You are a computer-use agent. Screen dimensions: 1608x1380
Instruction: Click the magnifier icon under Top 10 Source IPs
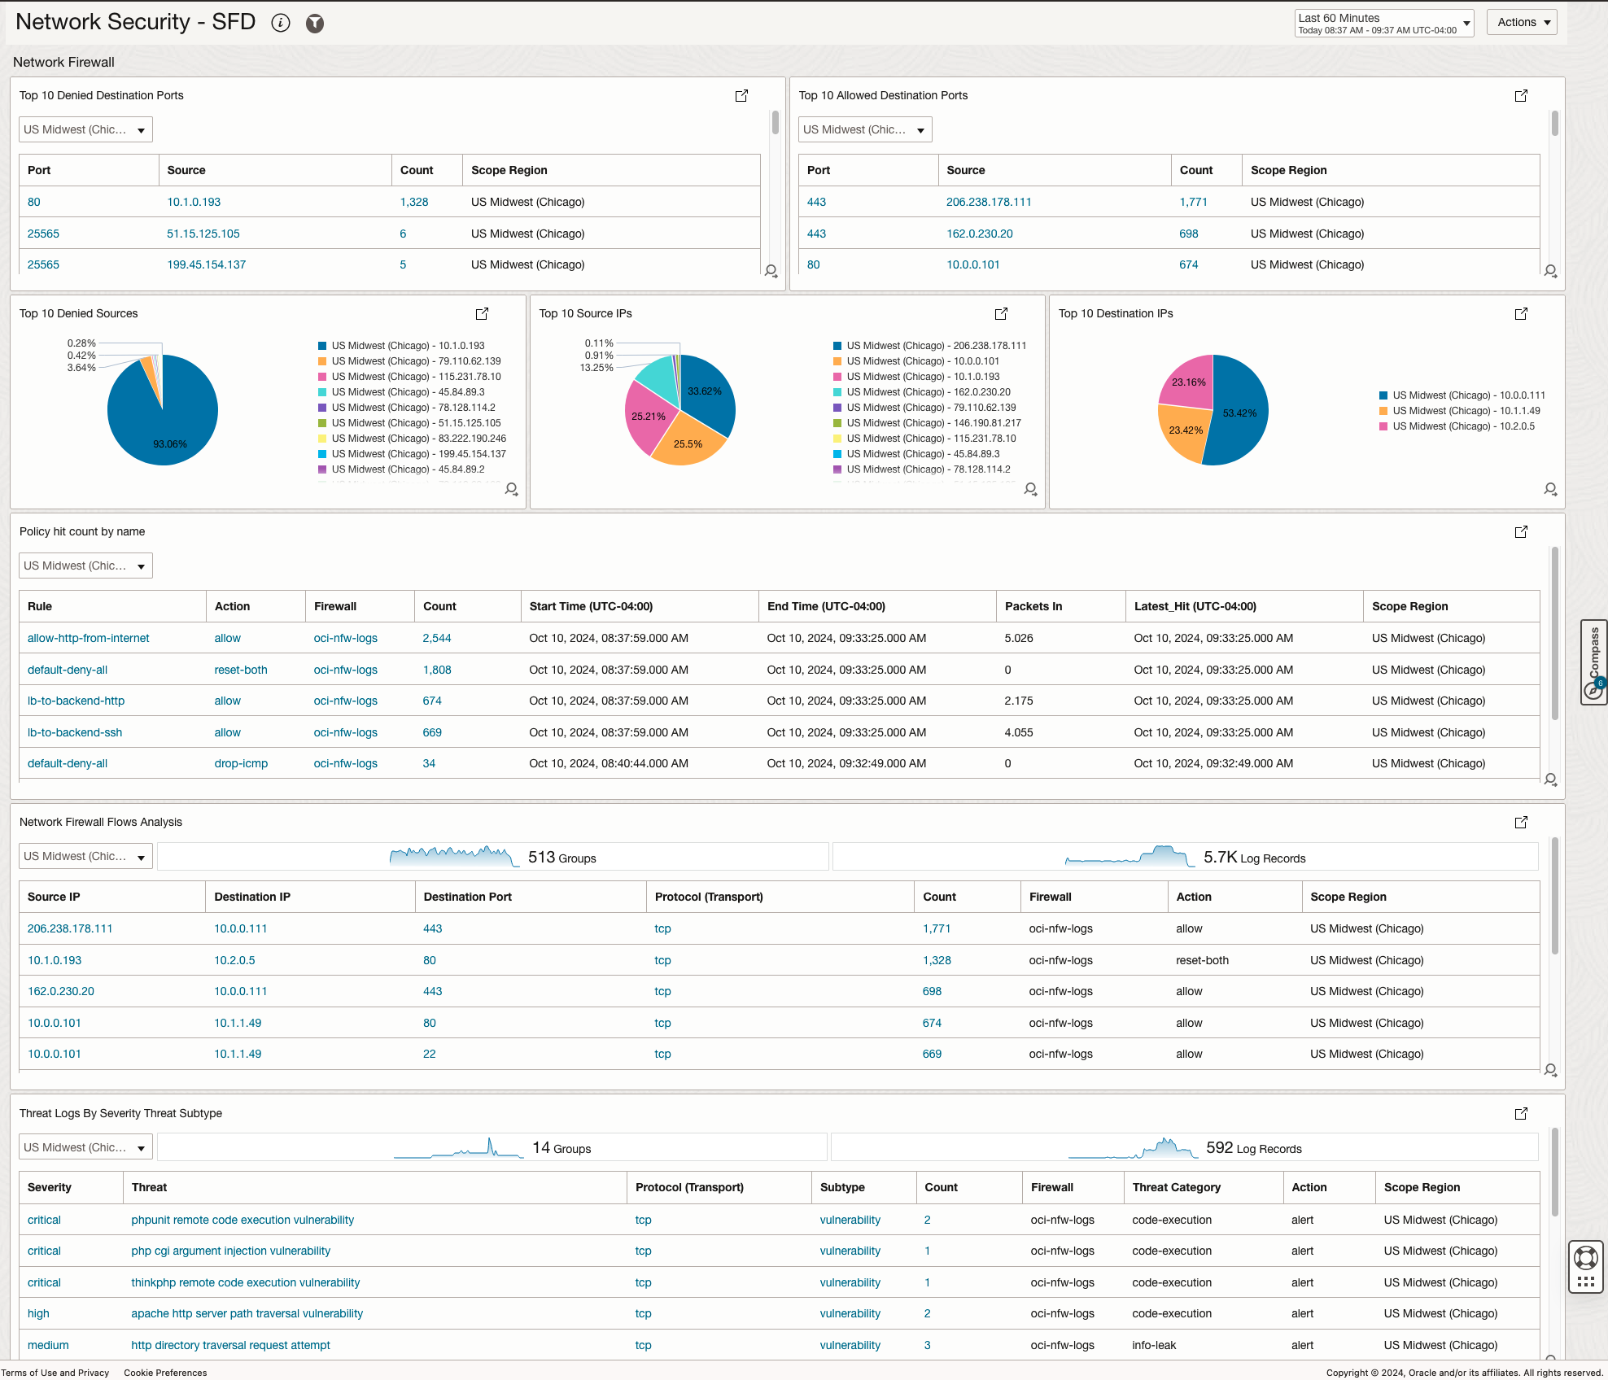pyautogui.click(x=1030, y=489)
